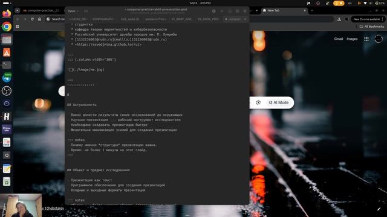The width and height of the screenshot is (387, 217).
Task: Open the text editor notes icon in the dock
Action: pos(7,169)
